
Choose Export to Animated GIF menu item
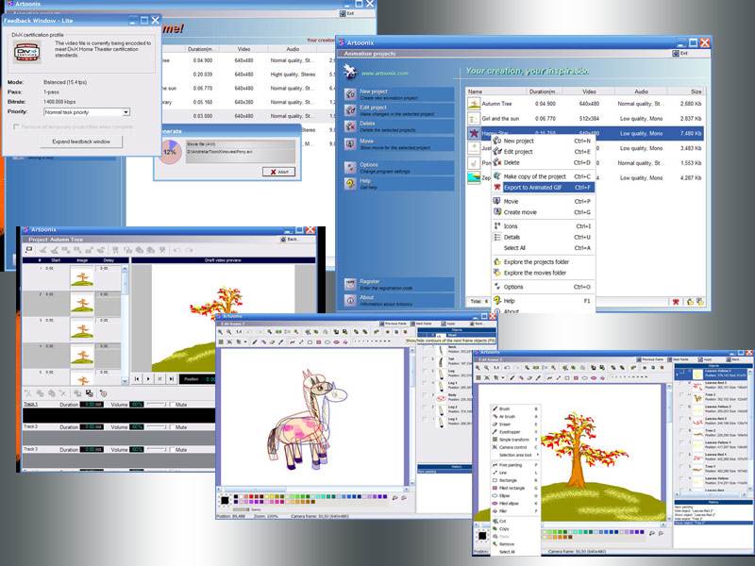[544, 187]
